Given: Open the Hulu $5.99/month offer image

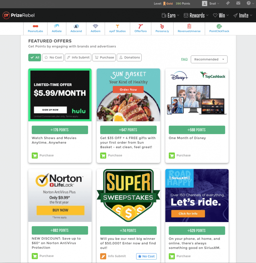Looking at the screenshot, I should (60, 95).
